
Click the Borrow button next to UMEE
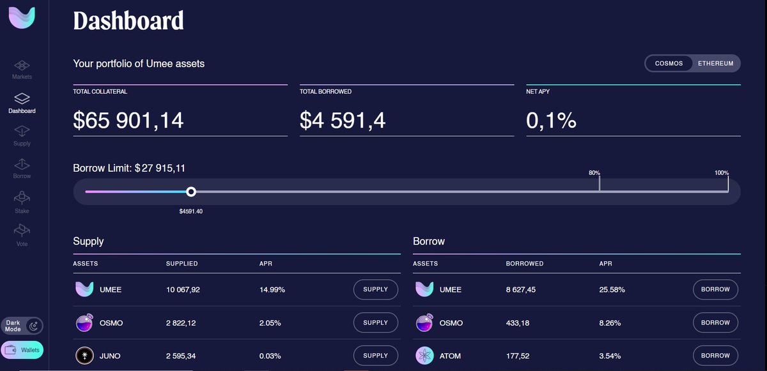click(715, 289)
